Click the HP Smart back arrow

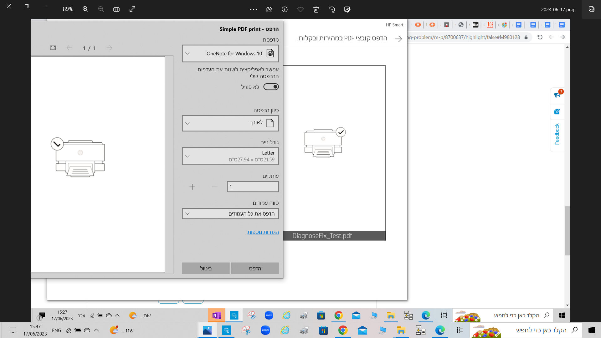click(x=398, y=39)
